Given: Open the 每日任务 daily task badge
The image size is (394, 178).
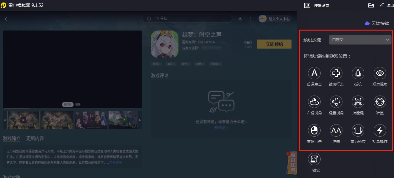Looking at the screenshot, I should click(292, 163).
